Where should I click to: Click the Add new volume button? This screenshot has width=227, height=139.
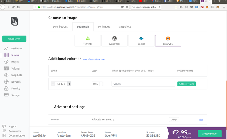coord(187,84)
